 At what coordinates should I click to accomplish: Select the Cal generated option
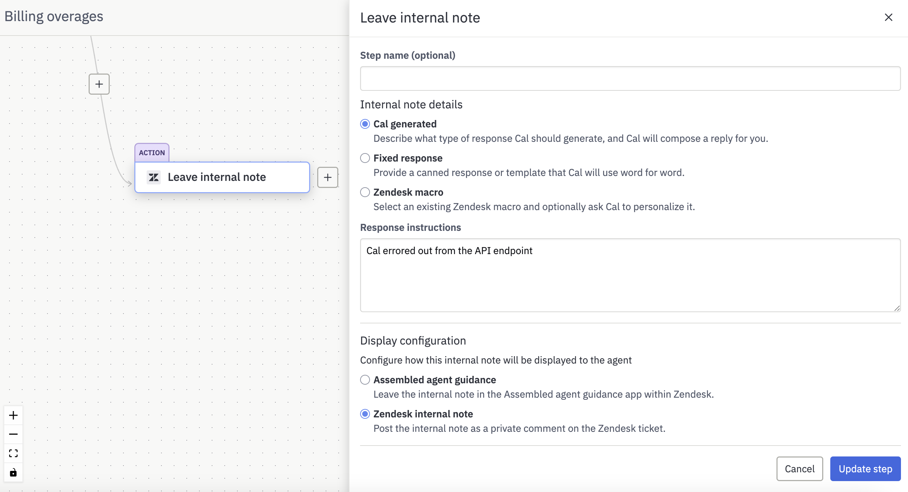coord(365,124)
